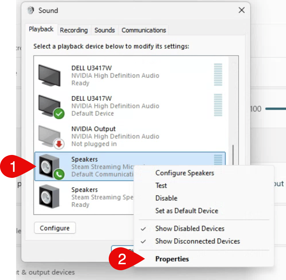
Task: Switch to the Playback tab
Action: [41, 29]
